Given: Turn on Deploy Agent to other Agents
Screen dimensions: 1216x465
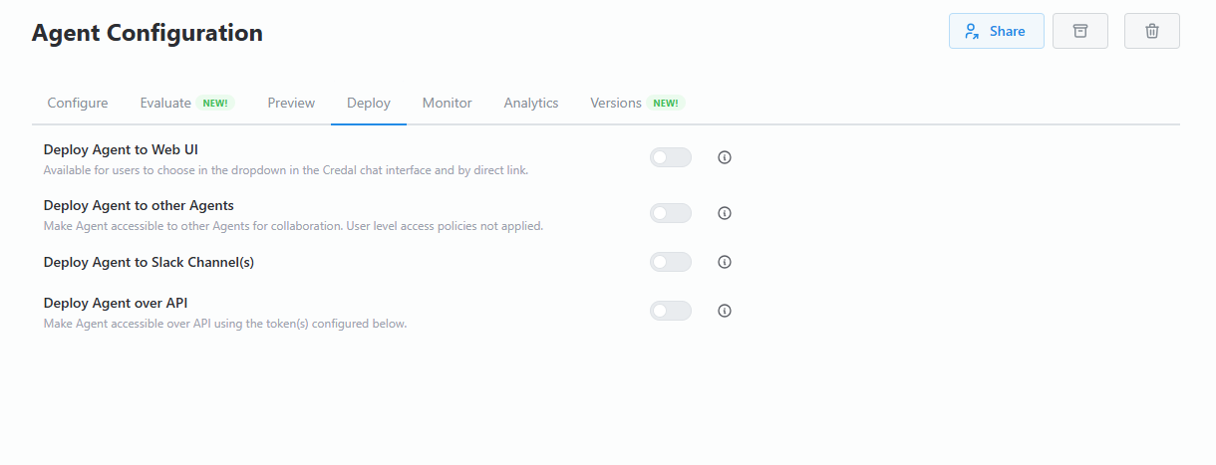Looking at the screenshot, I should coord(670,213).
